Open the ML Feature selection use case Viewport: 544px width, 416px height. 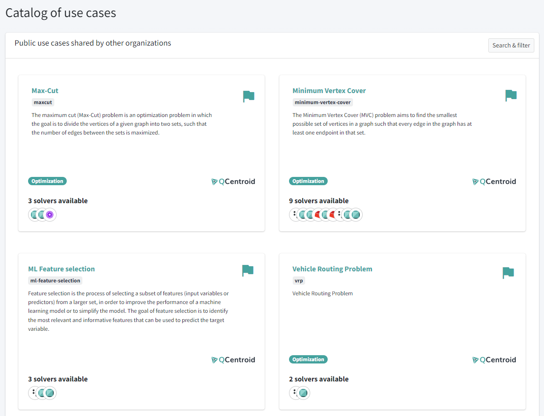coord(61,269)
